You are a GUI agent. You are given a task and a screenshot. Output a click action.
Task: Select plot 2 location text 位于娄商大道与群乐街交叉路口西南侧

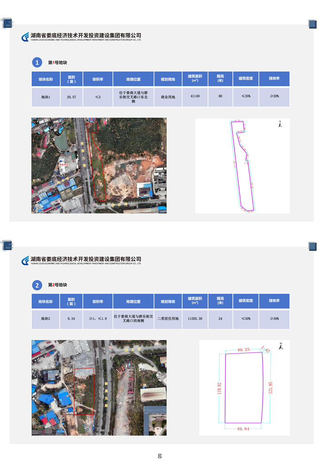(x=133, y=319)
